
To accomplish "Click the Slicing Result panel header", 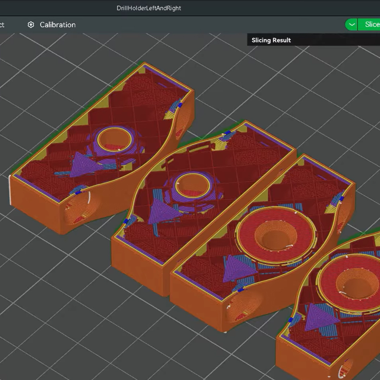I will 313,40.
